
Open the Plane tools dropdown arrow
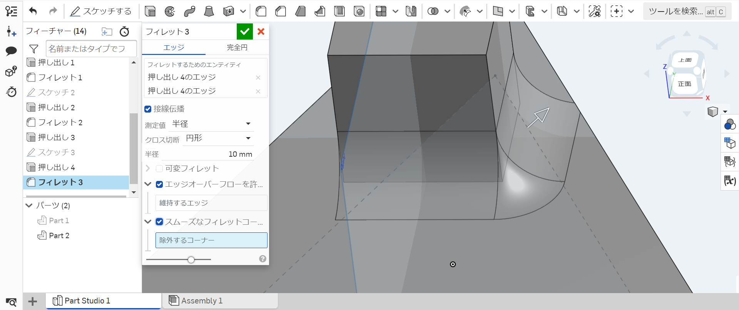tap(512, 12)
